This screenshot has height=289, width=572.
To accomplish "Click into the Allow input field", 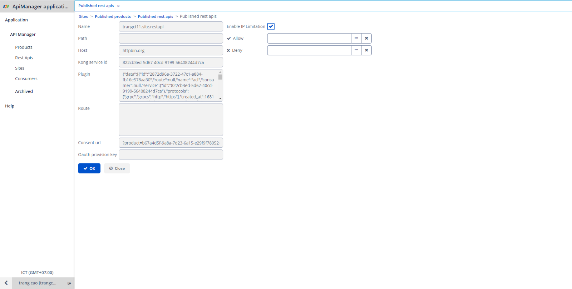I will click(x=309, y=39).
